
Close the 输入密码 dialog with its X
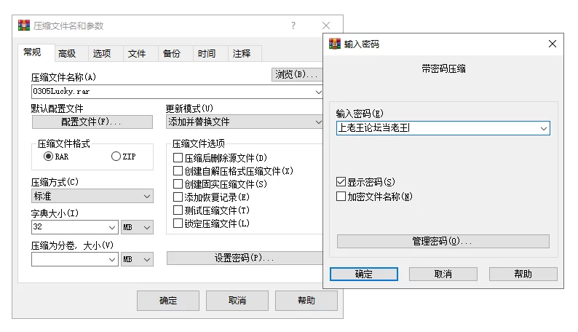tap(553, 44)
